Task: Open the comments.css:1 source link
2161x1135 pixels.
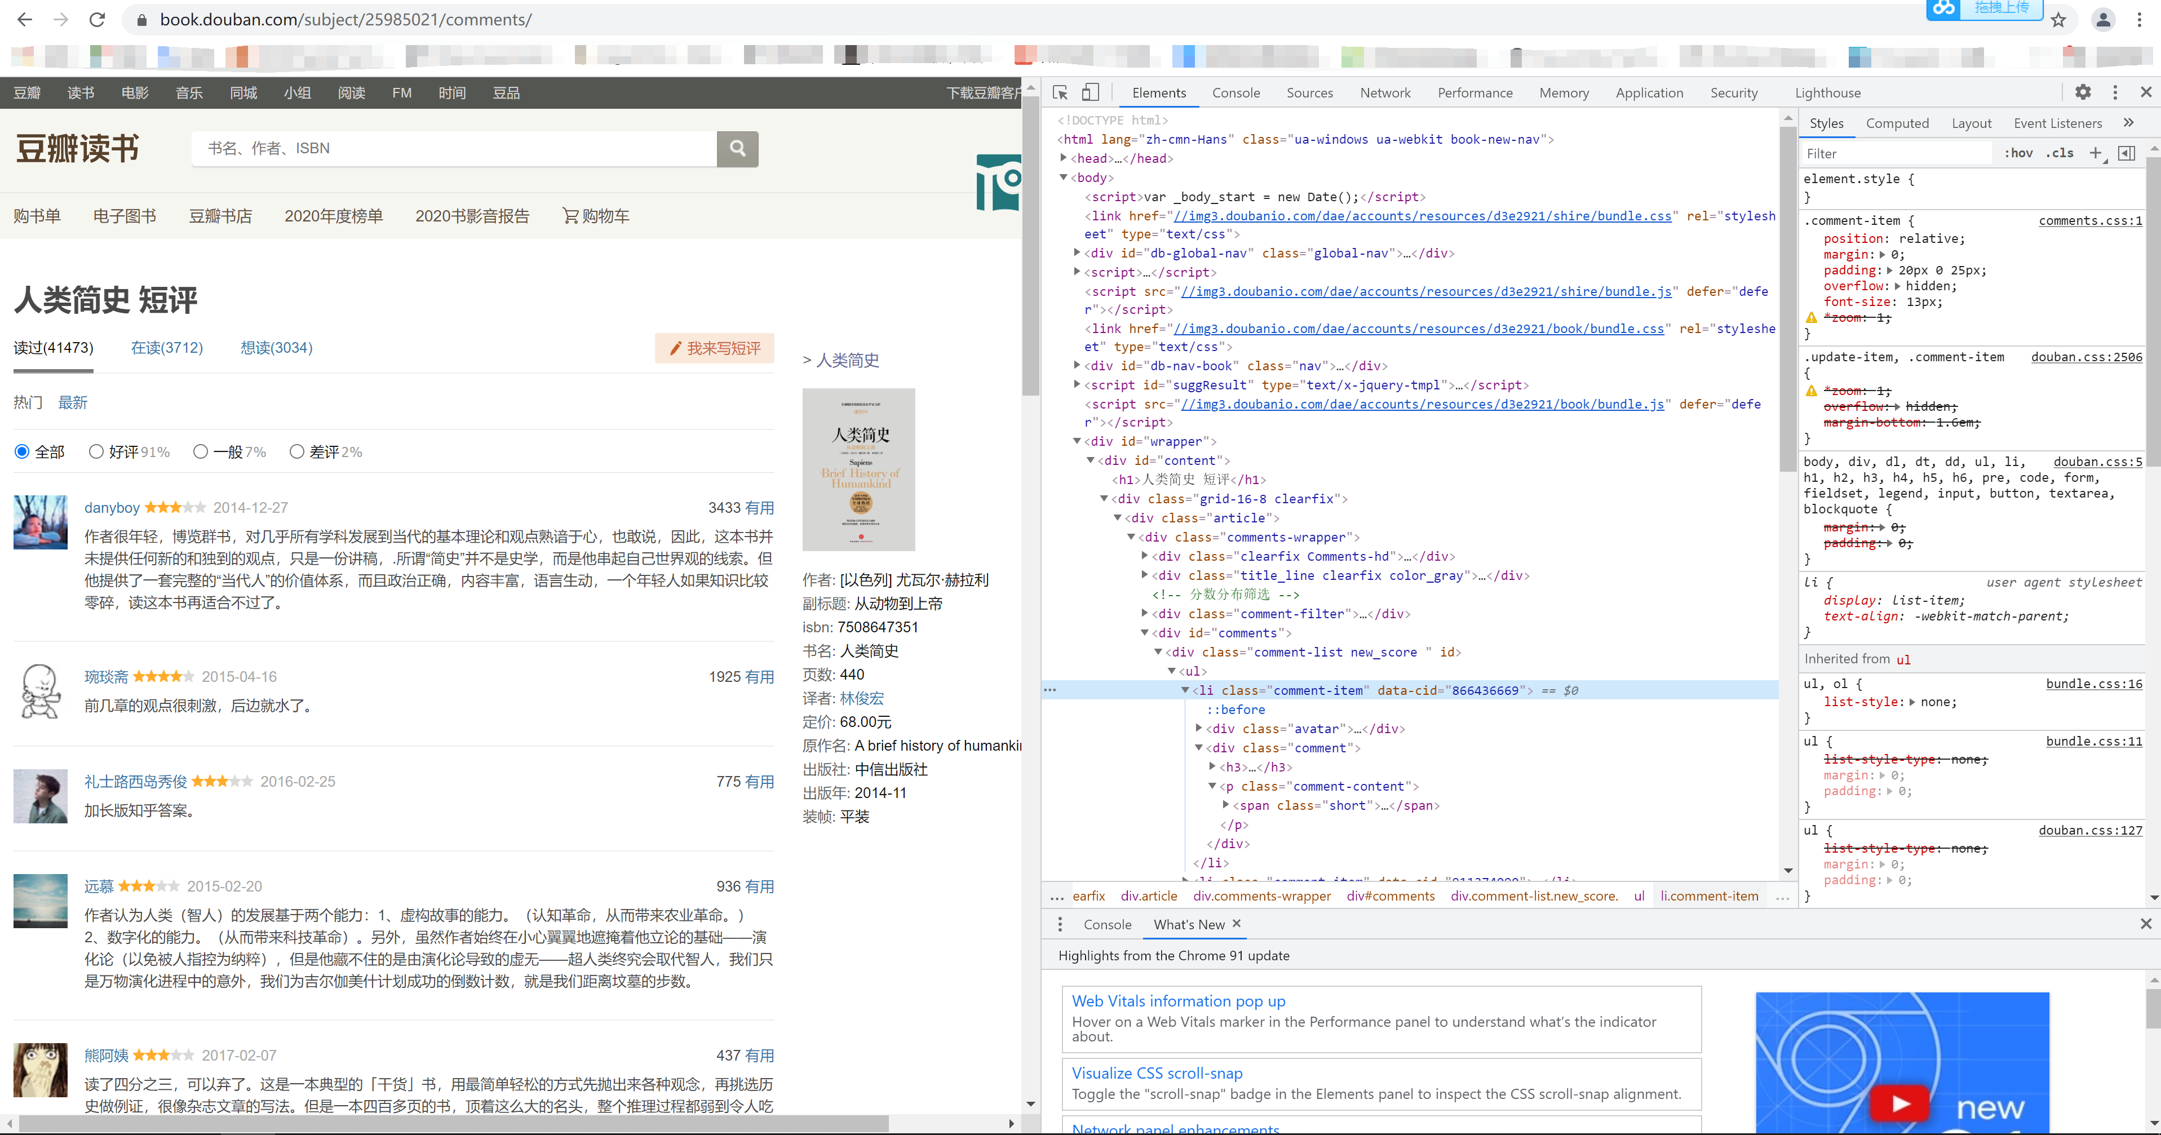Action: pyautogui.click(x=2089, y=220)
